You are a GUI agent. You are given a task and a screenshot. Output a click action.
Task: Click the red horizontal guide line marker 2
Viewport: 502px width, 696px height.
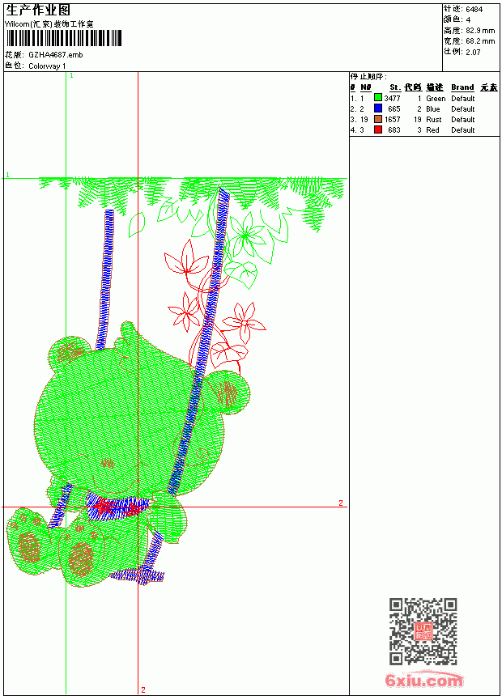(x=341, y=503)
